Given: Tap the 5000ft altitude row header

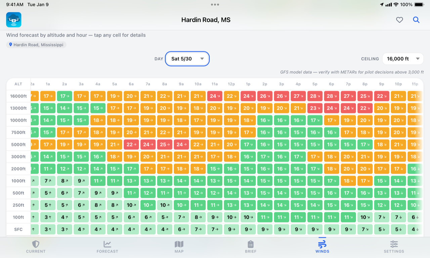Looking at the screenshot, I should pyautogui.click(x=18, y=145).
